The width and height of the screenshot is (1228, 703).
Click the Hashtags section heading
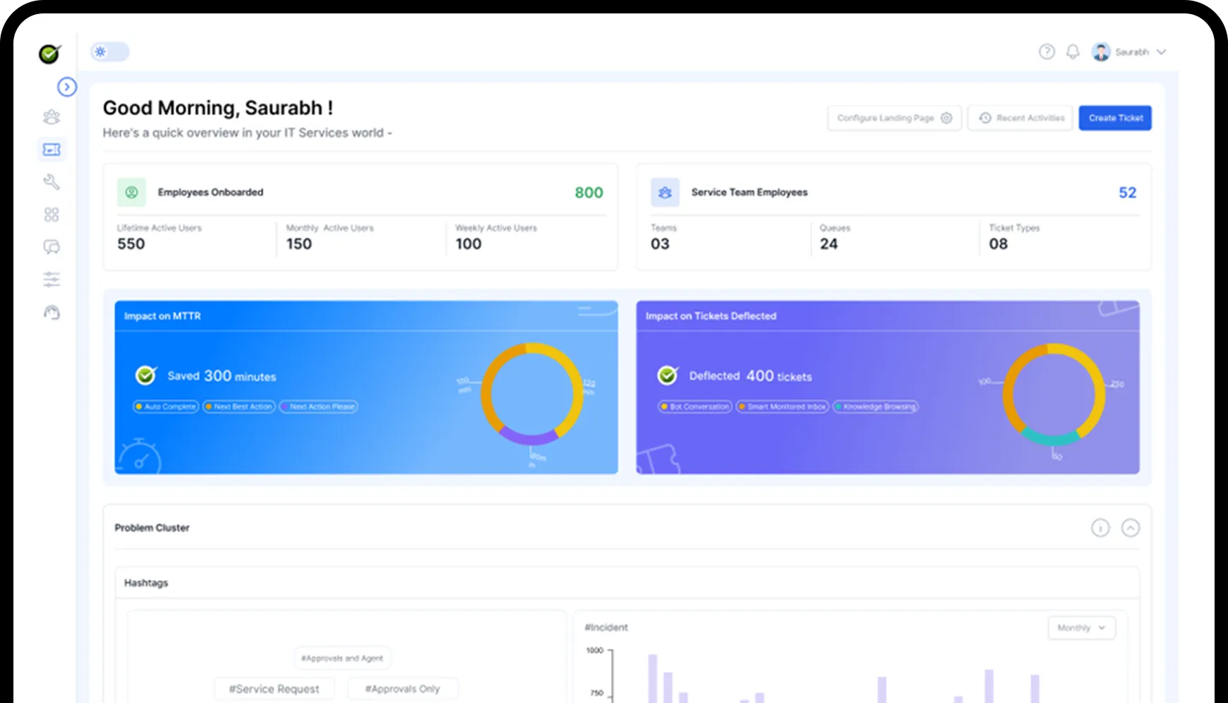146,583
